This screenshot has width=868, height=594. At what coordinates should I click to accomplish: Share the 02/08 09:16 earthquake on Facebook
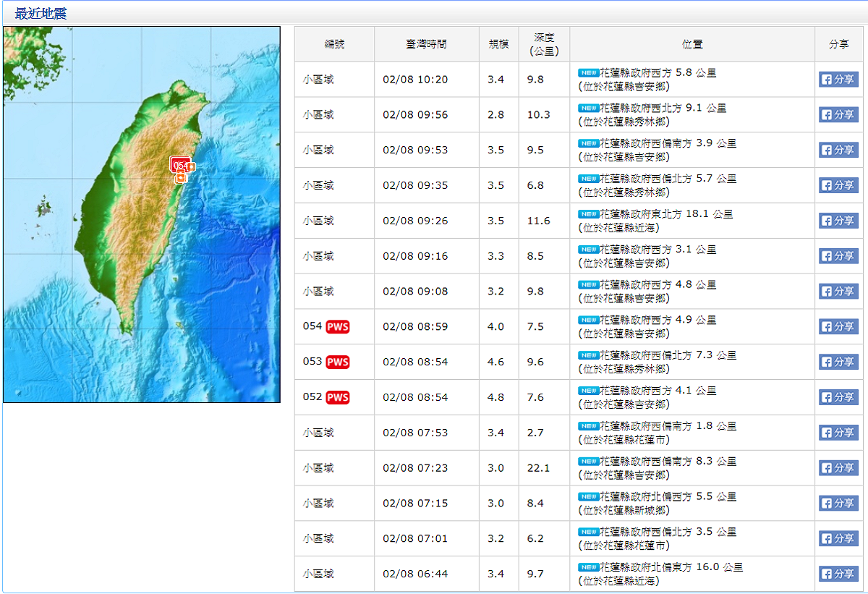(x=838, y=256)
